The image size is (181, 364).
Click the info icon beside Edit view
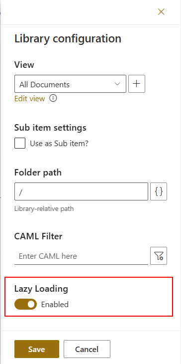pos(53,98)
